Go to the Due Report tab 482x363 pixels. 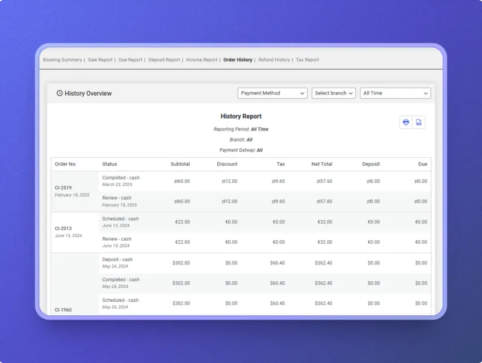(130, 60)
